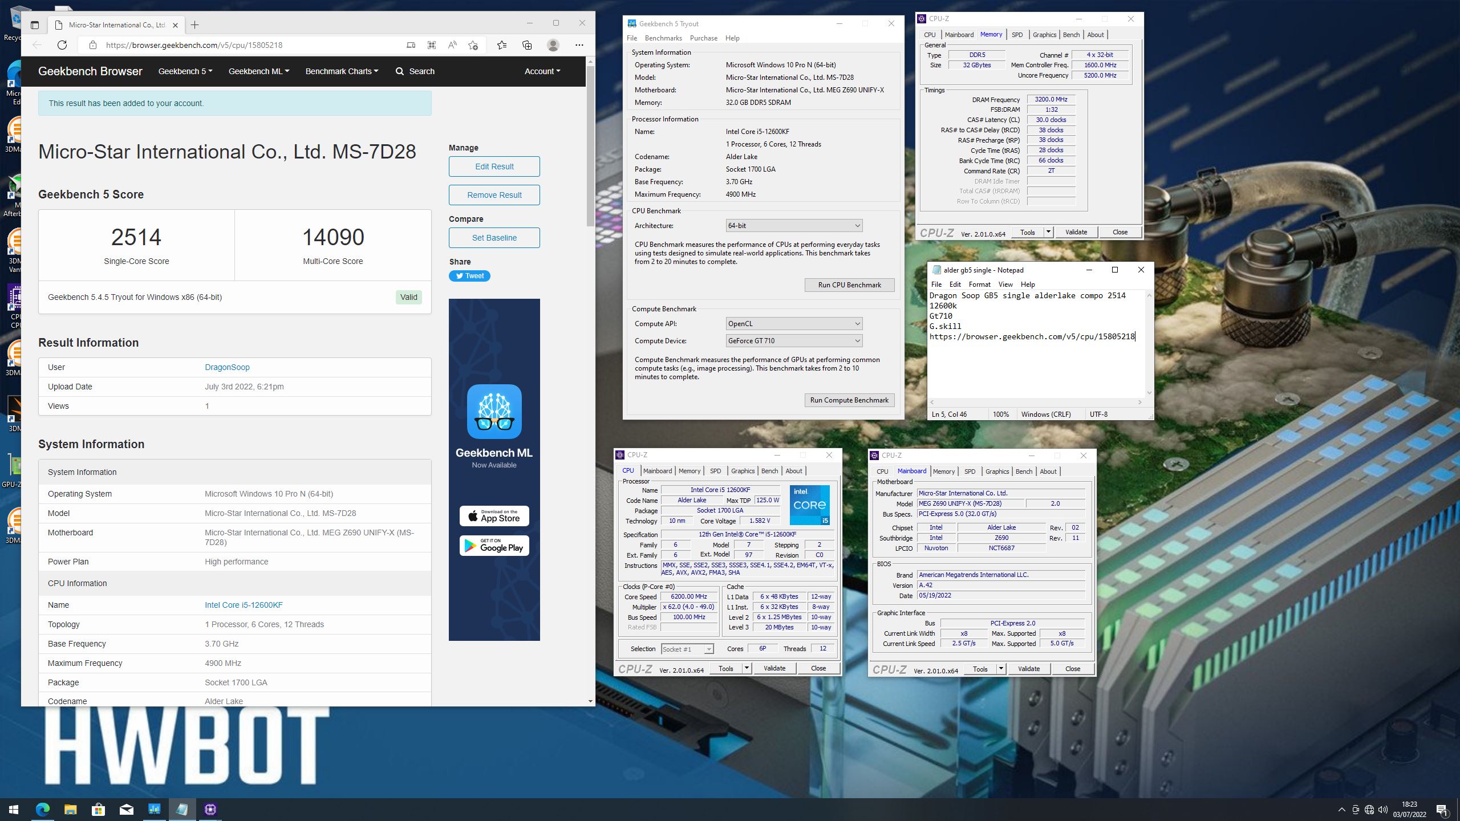Screen dimensions: 1460x821
Task: Add this page to favorites star icon
Action: coord(473,45)
